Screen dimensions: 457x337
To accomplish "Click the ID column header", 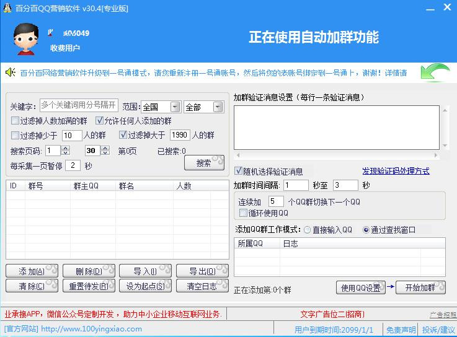I will (x=16, y=186).
